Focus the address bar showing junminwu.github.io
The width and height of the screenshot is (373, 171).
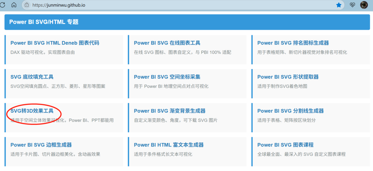(183, 5)
